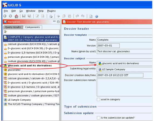Click the Search/preview document toolbar icon

[x=43, y=16]
